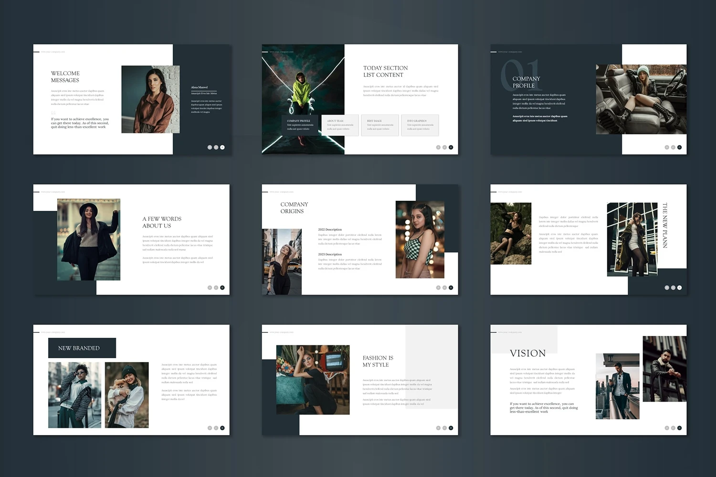The height and width of the screenshot is (477, 716).
Task: Click the 2022 Description subheading
Action: 330,229
